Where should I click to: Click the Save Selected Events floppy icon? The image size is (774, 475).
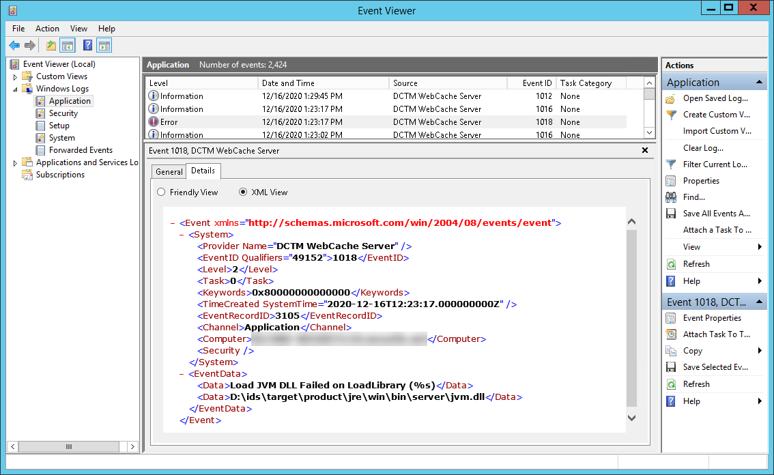[x=671, y=367]
